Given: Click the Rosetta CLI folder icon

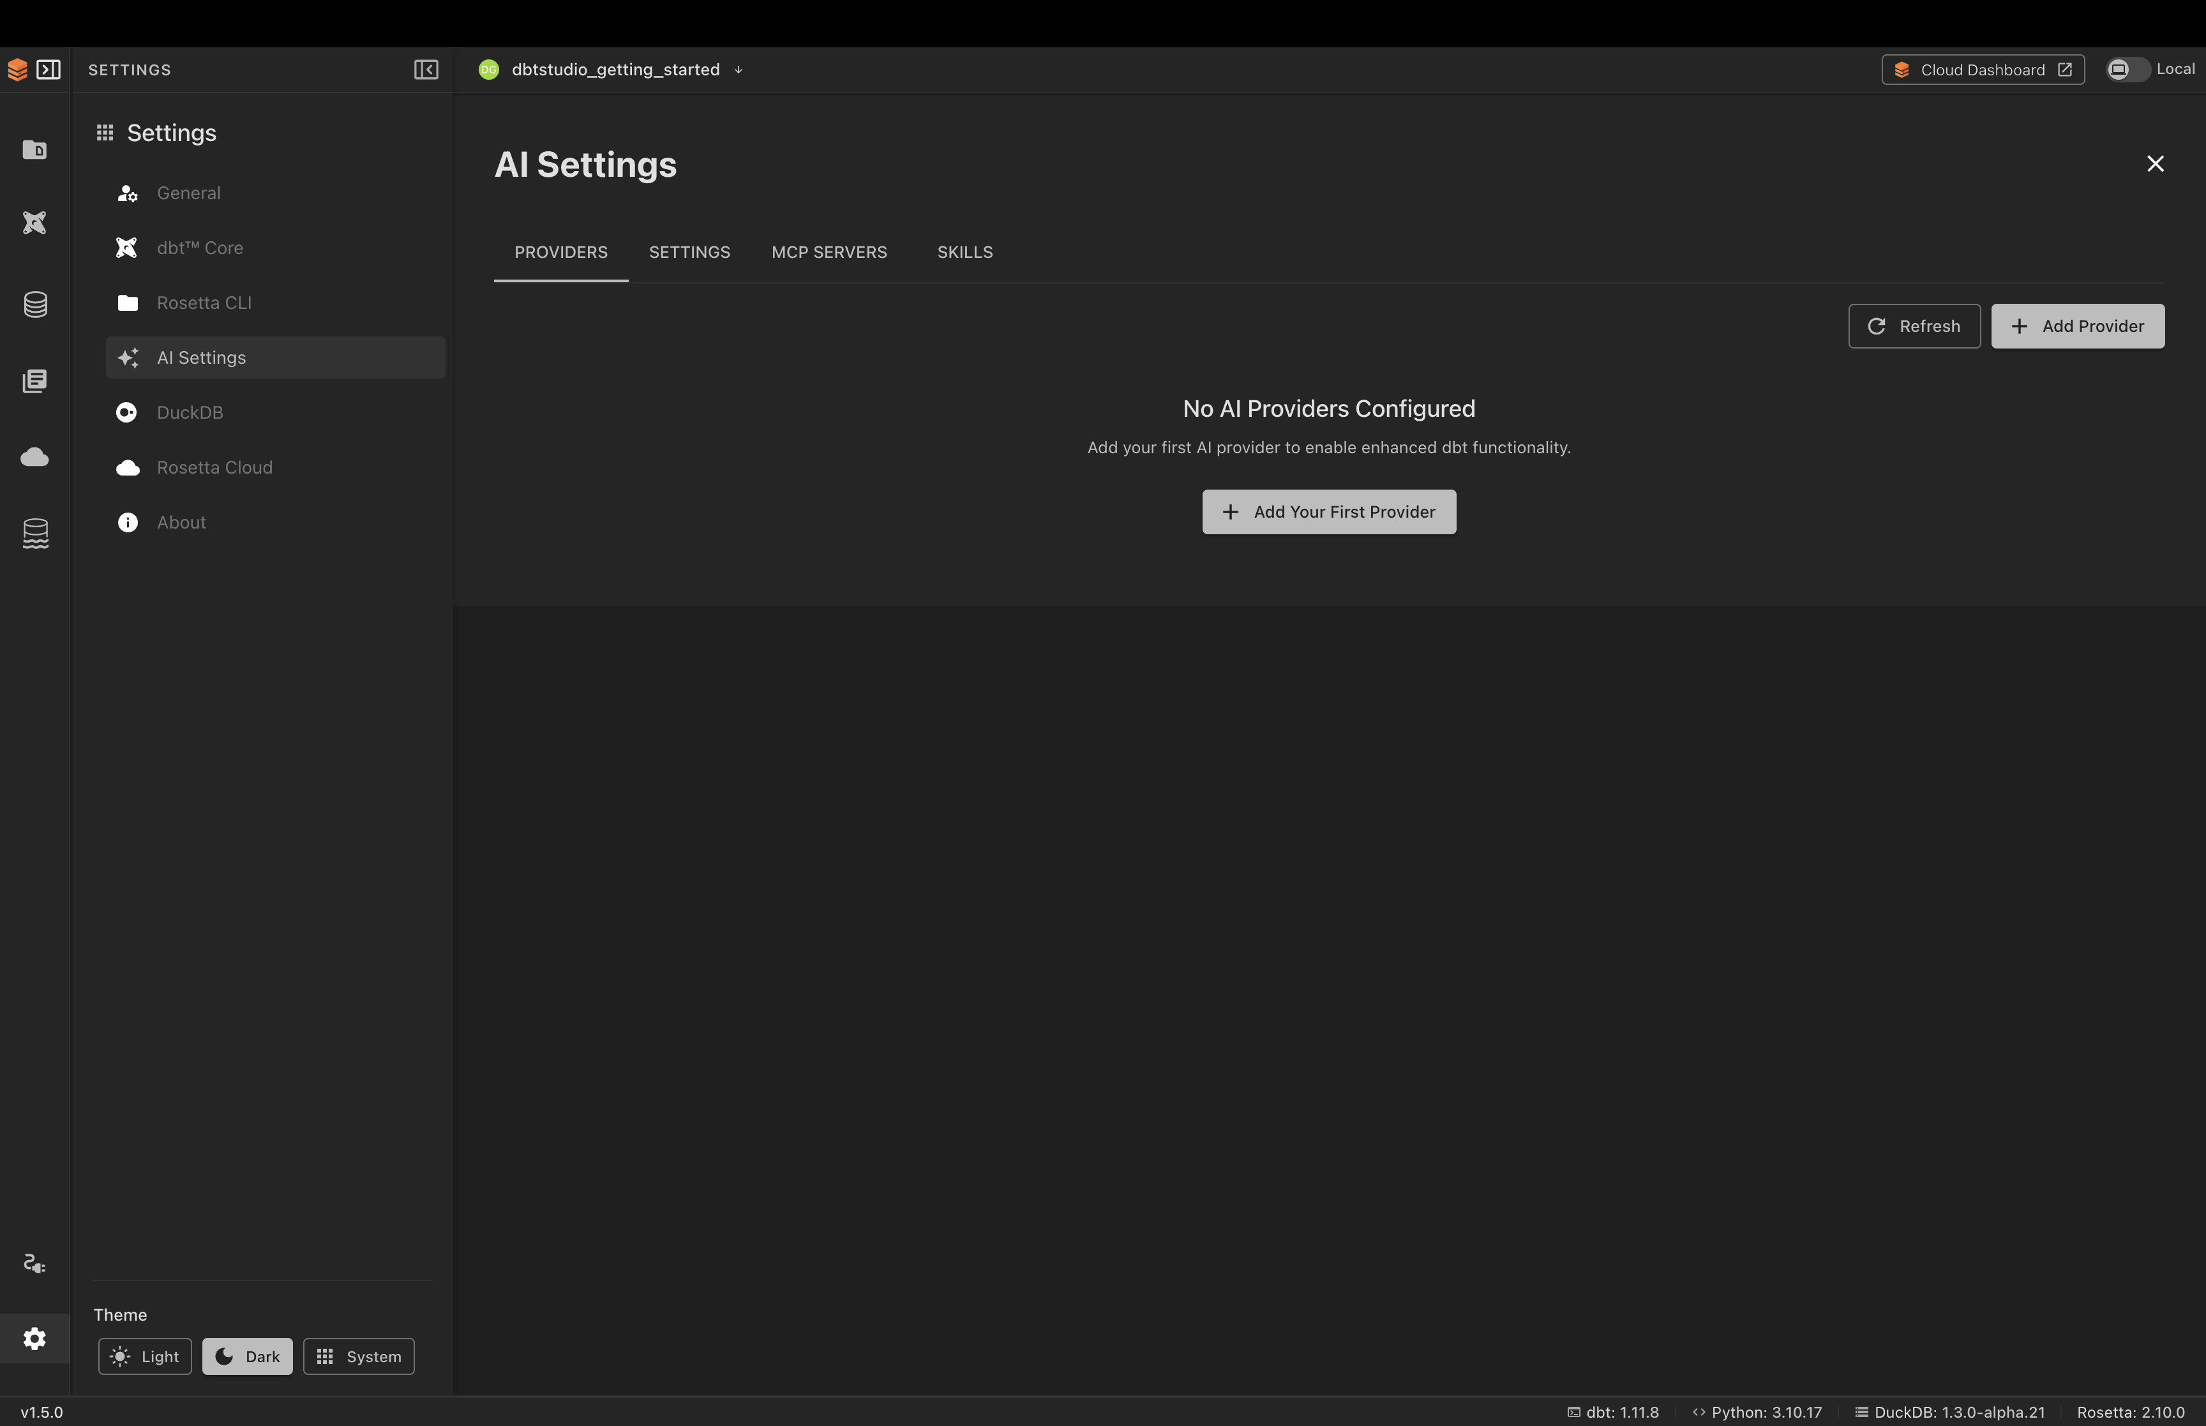Looking at the screenshot, I should pos(128,303).
